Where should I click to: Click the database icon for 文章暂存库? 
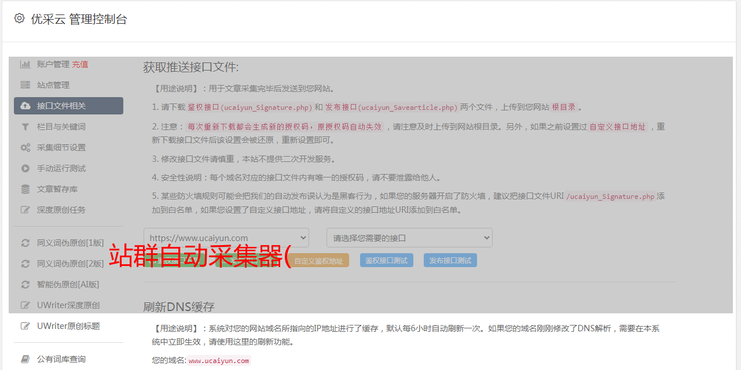[25, 189]
